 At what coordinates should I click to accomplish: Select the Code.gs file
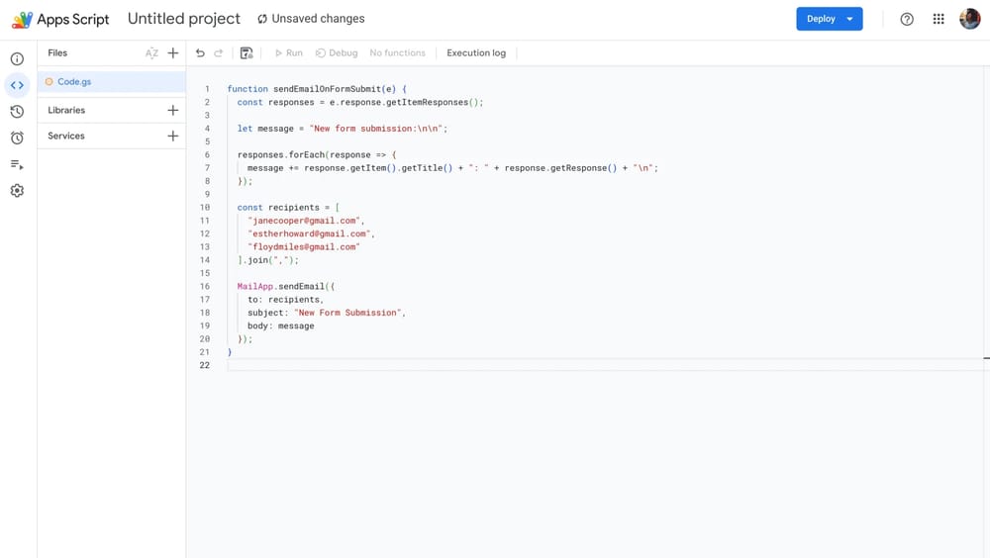click(111, 82)
